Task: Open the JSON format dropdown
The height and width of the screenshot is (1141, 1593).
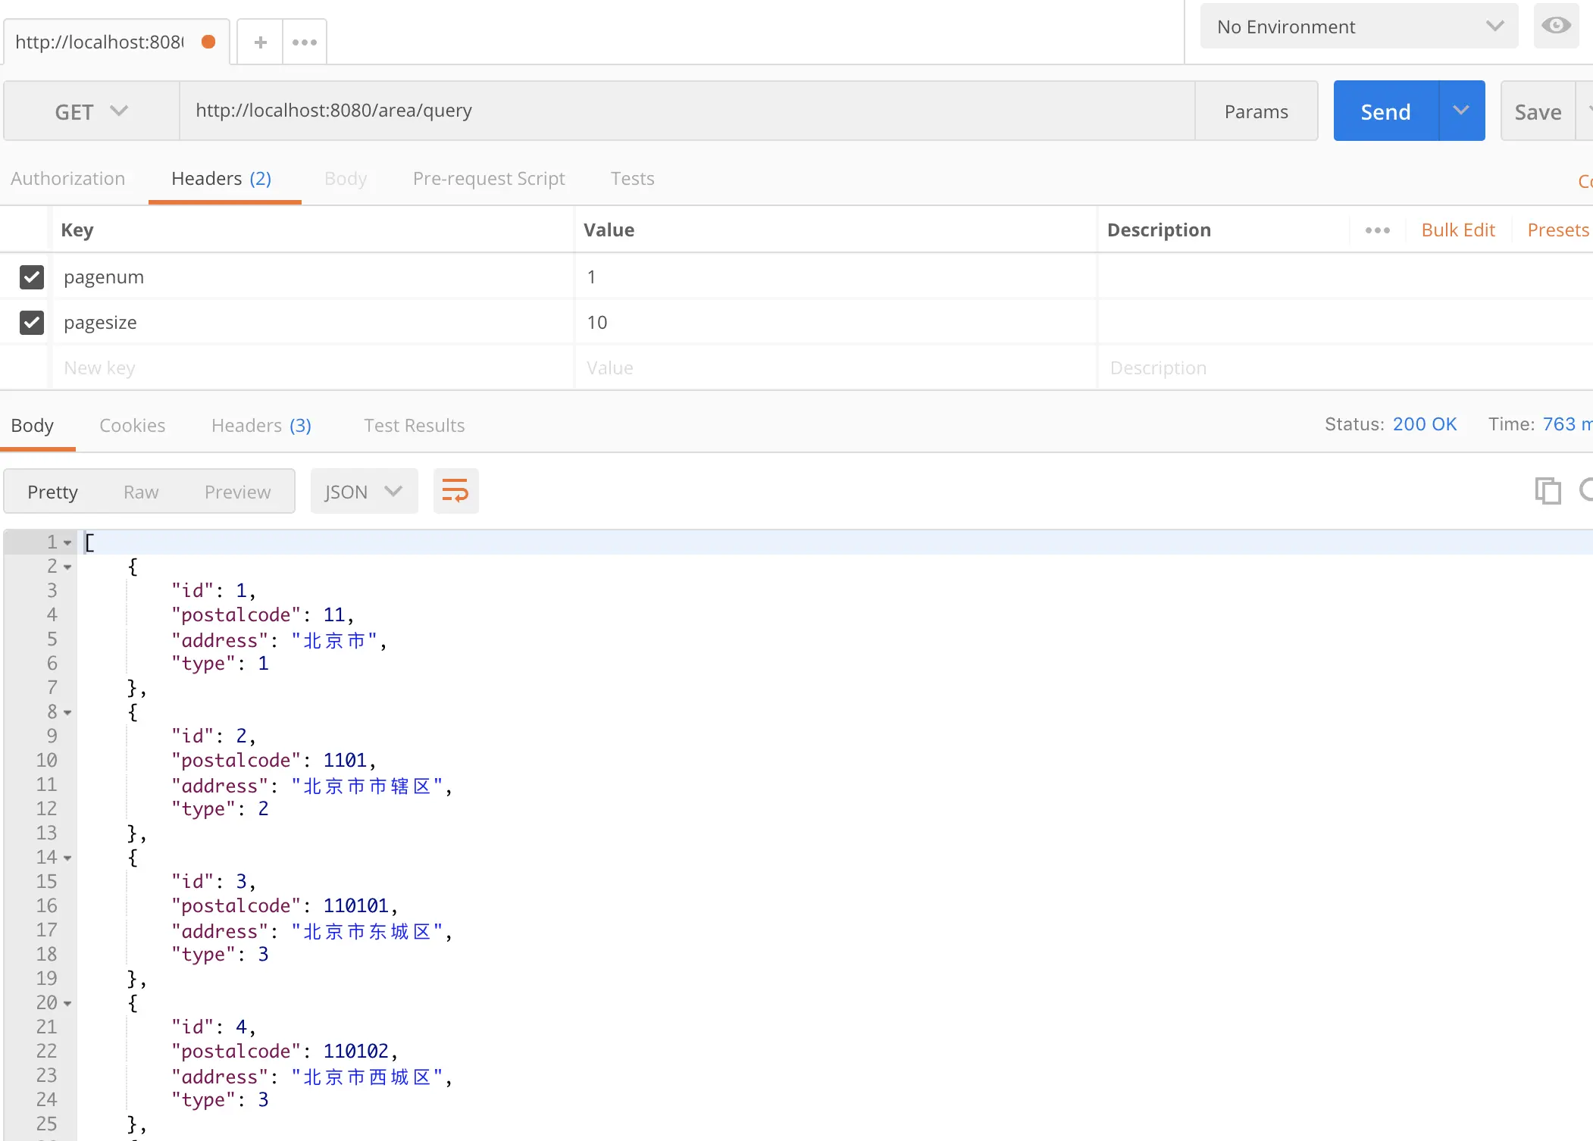Action: pos(364,492)
